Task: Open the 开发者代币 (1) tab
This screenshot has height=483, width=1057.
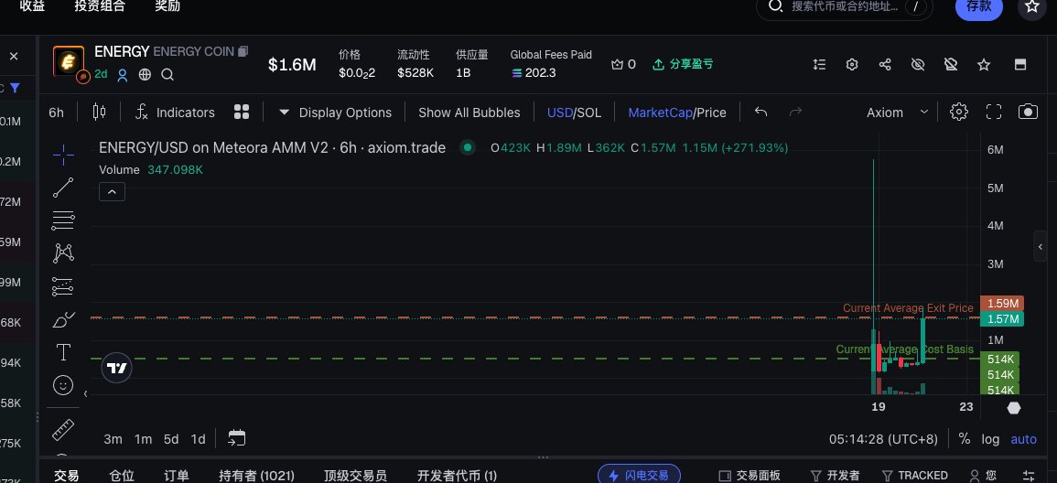Action: (457, 476)
